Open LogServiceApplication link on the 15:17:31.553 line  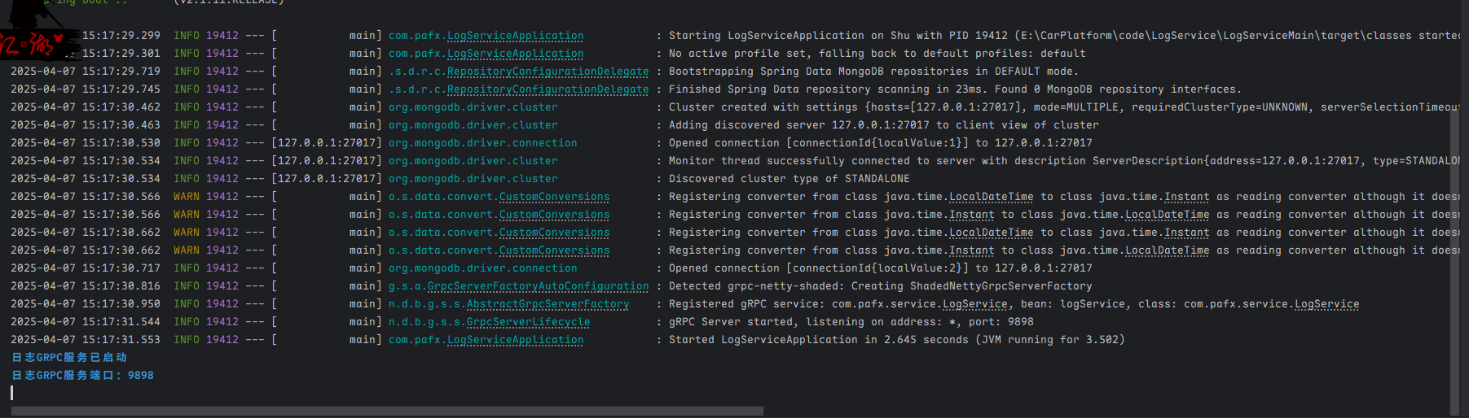click(x=515, y=340)
